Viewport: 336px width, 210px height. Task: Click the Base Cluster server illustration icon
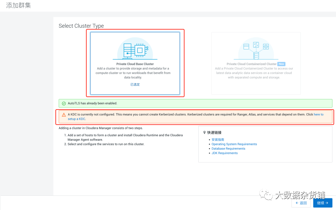(x=135, y=49)
